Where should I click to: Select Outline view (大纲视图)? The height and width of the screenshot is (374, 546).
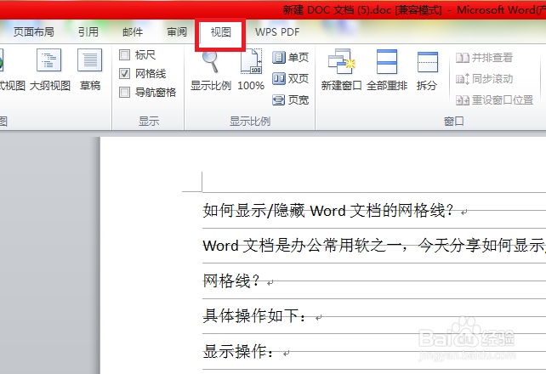click(x=50, y=70)
